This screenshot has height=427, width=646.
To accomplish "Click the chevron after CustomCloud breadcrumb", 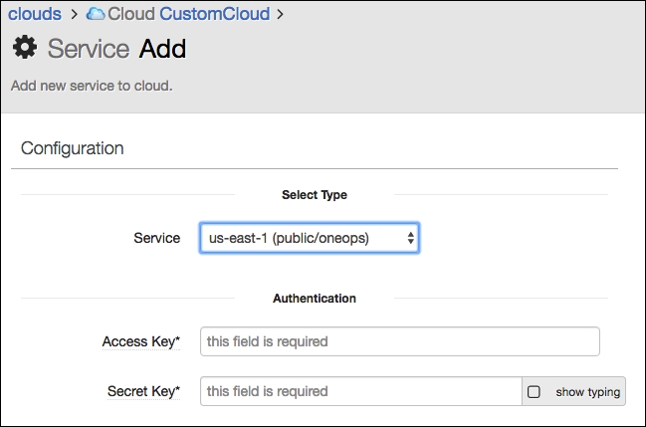I will pos(280,14).
